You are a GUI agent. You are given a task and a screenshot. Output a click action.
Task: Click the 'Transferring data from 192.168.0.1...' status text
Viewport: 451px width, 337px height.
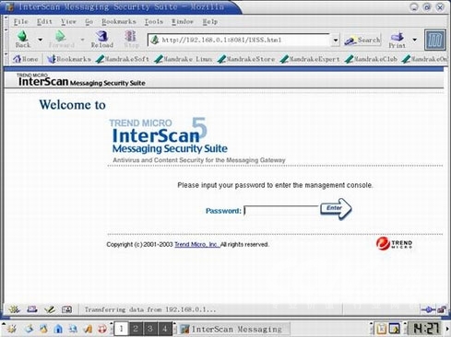[150, 309]
